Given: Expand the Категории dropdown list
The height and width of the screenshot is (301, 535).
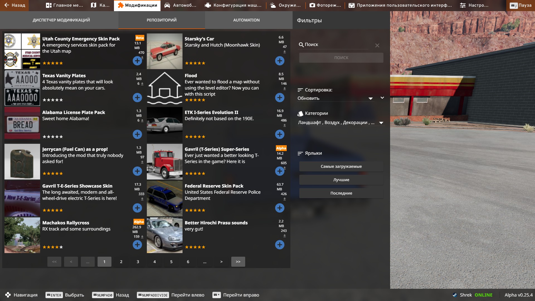Looking at the screenshot, I should click(x=381, y=123).
